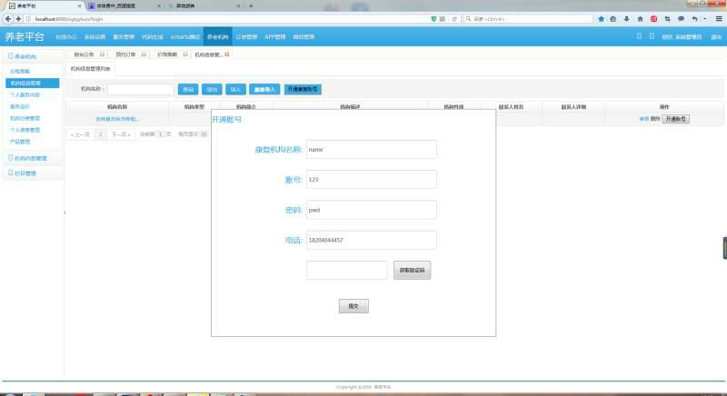Click the 电话 phone number field
The width and height of the screenshot is (727, 396).
[x=371, y=241]
